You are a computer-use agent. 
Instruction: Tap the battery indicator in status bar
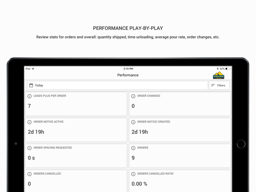pos(228,69)
